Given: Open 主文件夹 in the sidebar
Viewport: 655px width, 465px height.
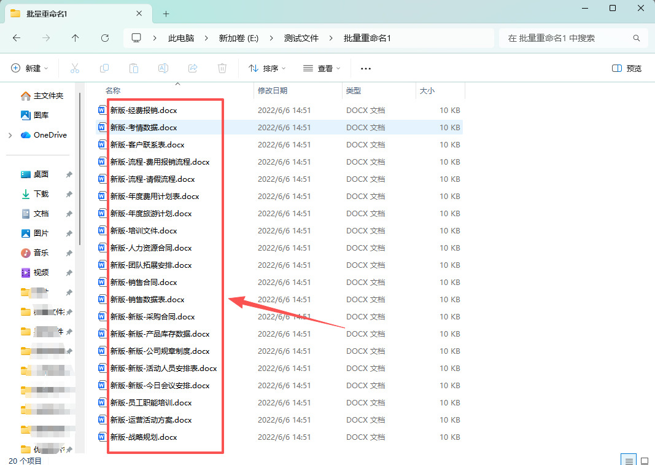Looking at the screenshot, I should click(42, 96).
